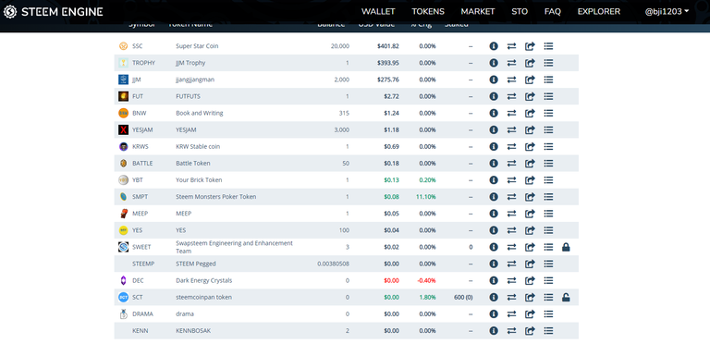Image resolution: width=710 pixels, height=344 pixels.
Task: Click STEEM ENGINE brand title
Action: [x=62, y=12]
